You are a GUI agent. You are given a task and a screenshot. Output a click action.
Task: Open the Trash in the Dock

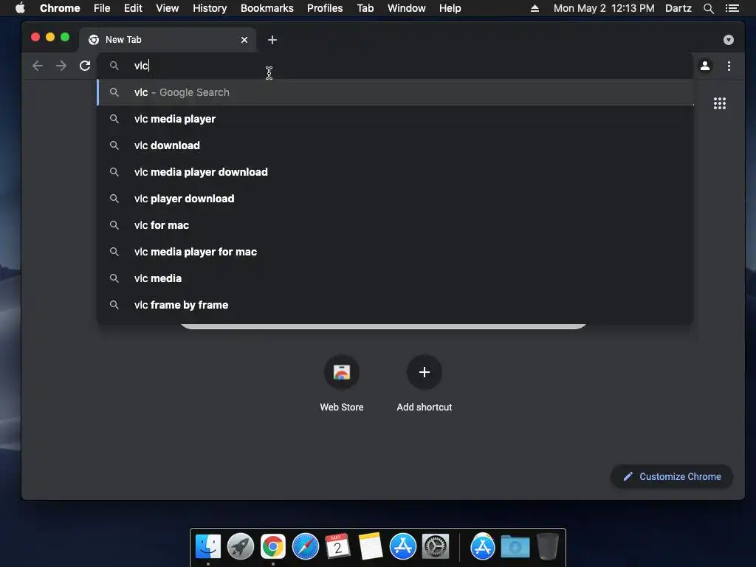pyautogui.click(x=548, y=546)
